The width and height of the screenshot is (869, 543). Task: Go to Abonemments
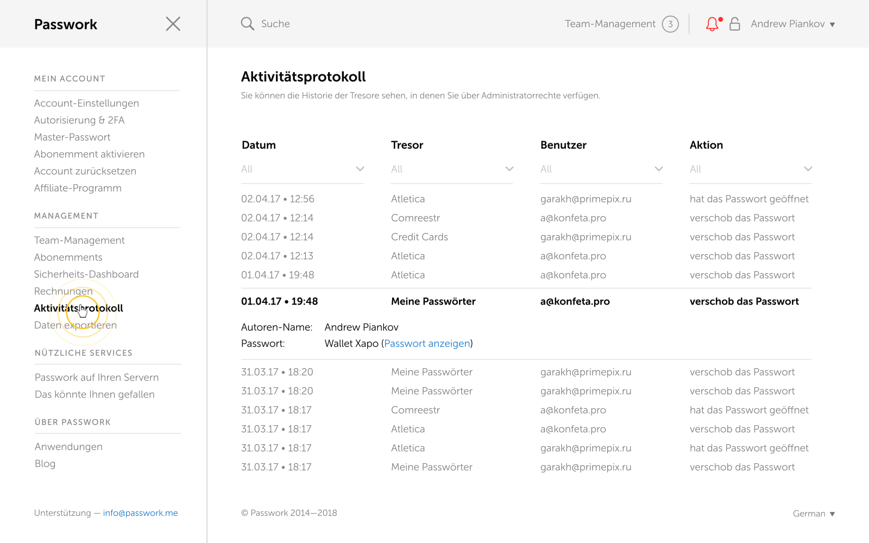pos(68,257)
